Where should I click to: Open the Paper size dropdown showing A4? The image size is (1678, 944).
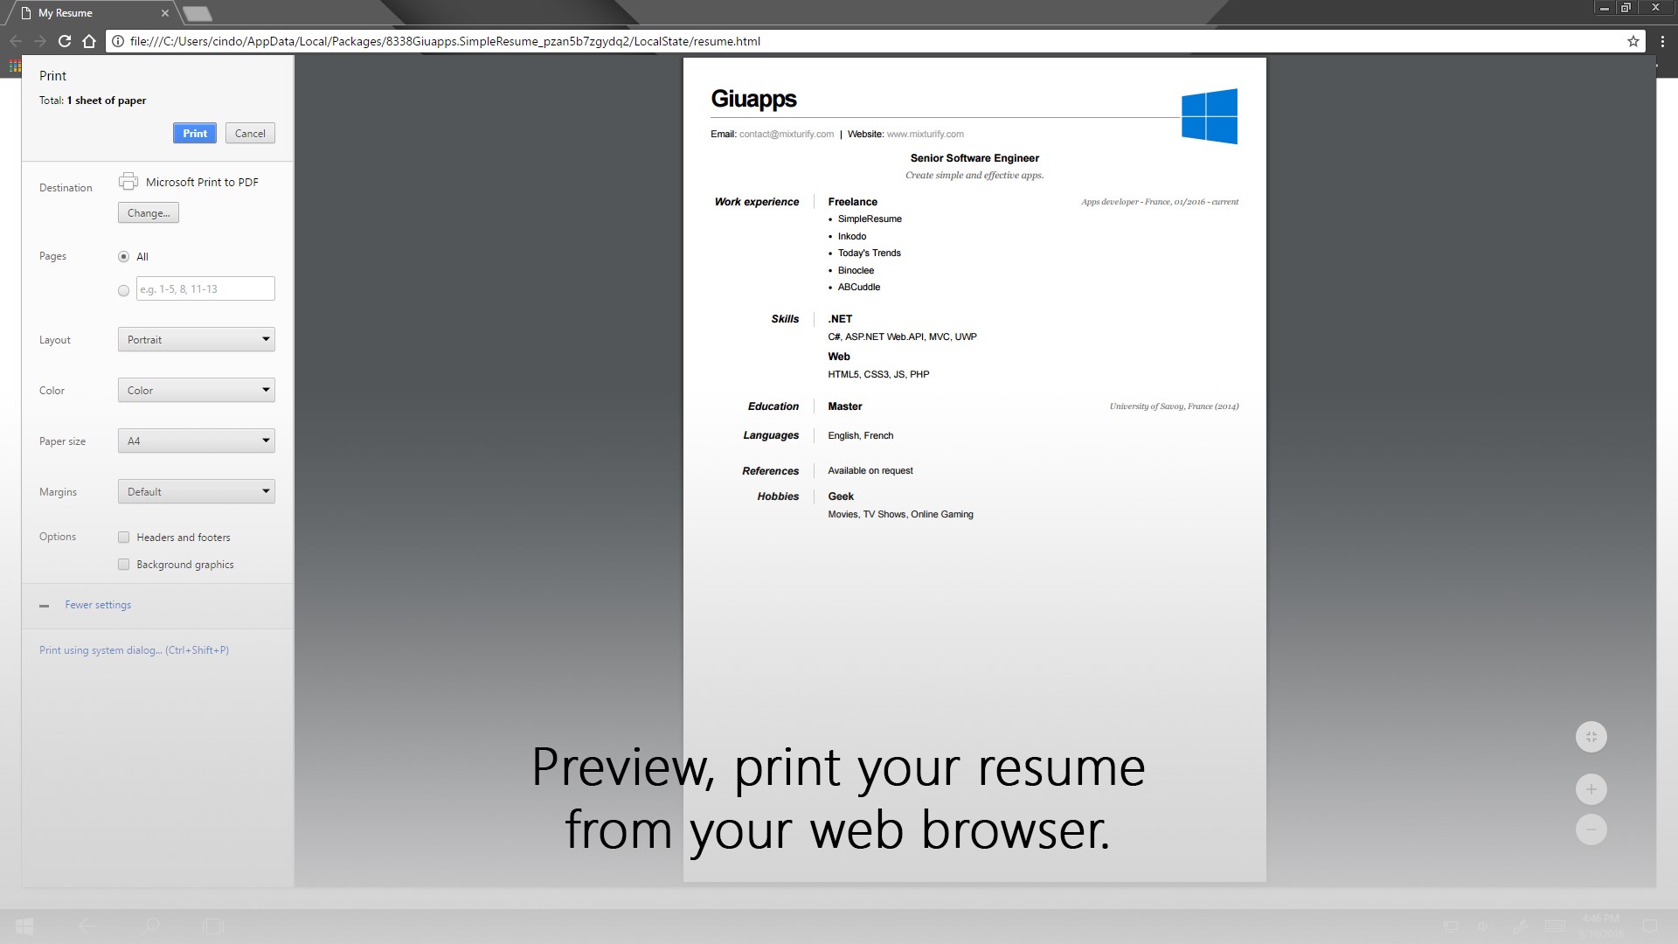pyautogui.click(x=196, y=441)
